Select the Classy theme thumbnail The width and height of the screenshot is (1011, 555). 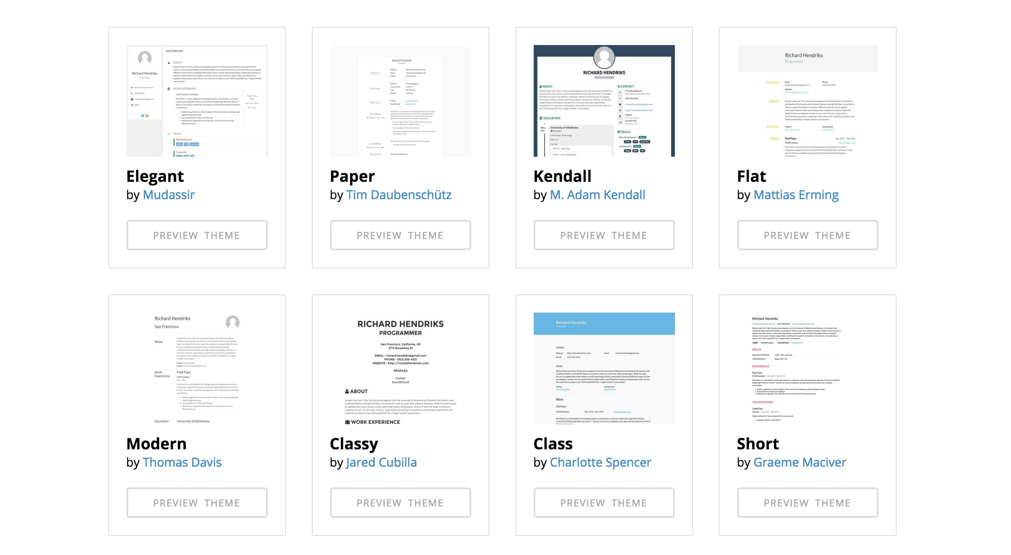pyautogui.click(x=401, y=369)
